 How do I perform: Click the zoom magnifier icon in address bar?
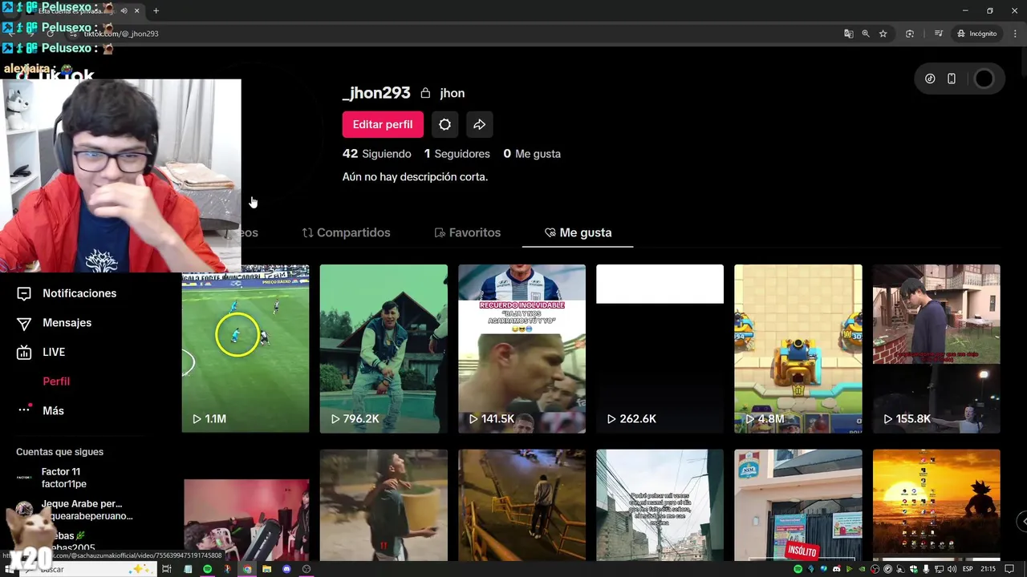pos(866,34)
